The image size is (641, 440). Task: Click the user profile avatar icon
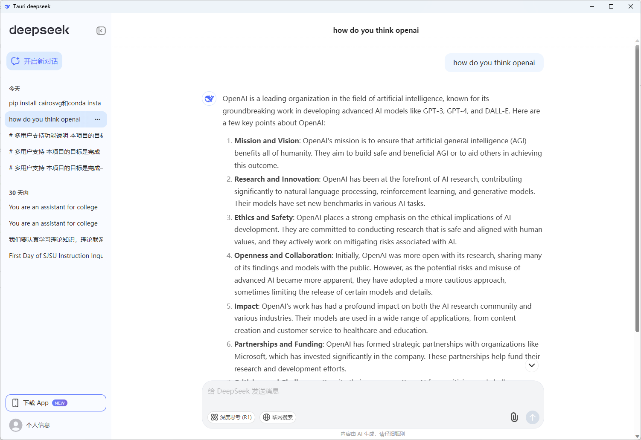coord(16,425)
